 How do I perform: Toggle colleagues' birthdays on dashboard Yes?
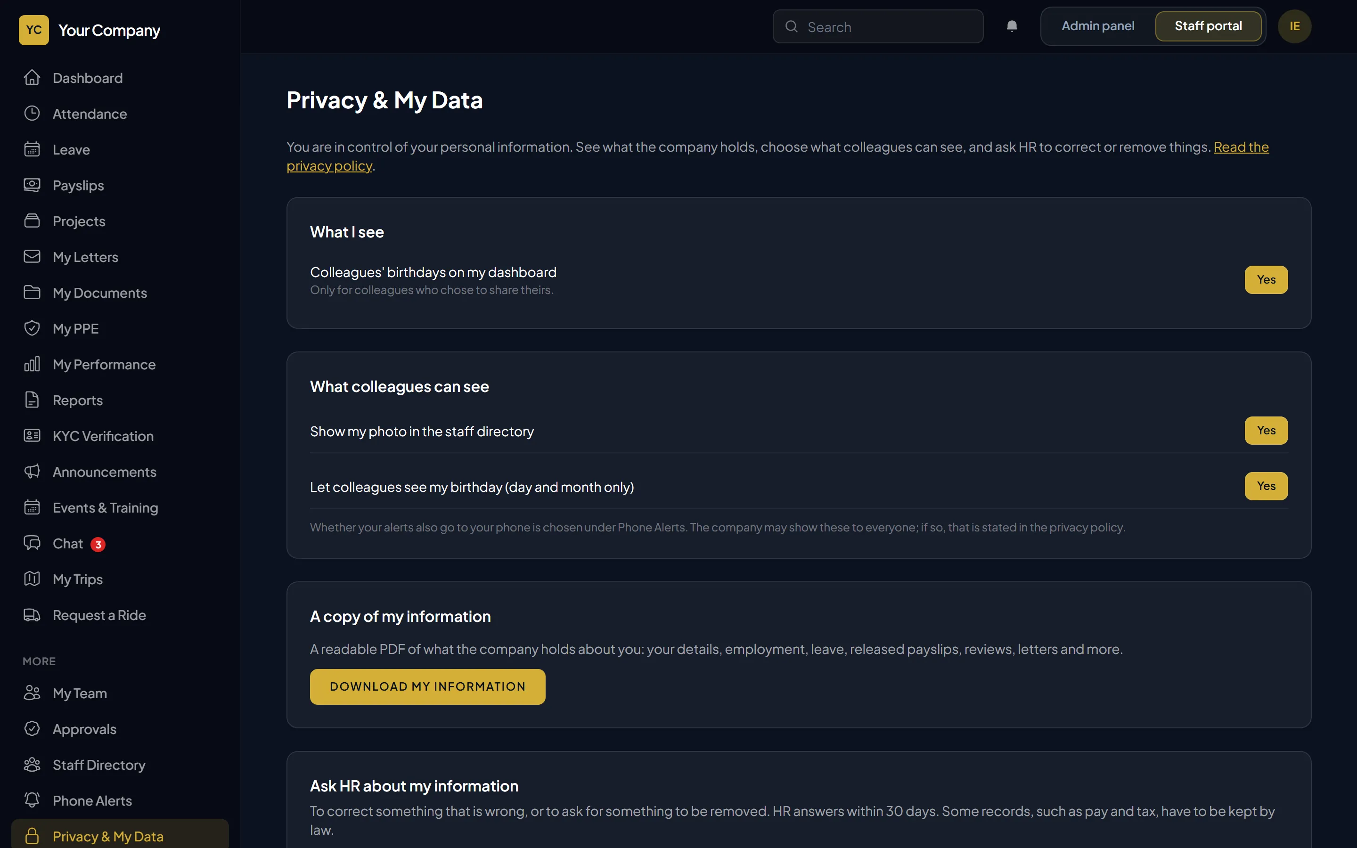click(x=1266, y=280)
